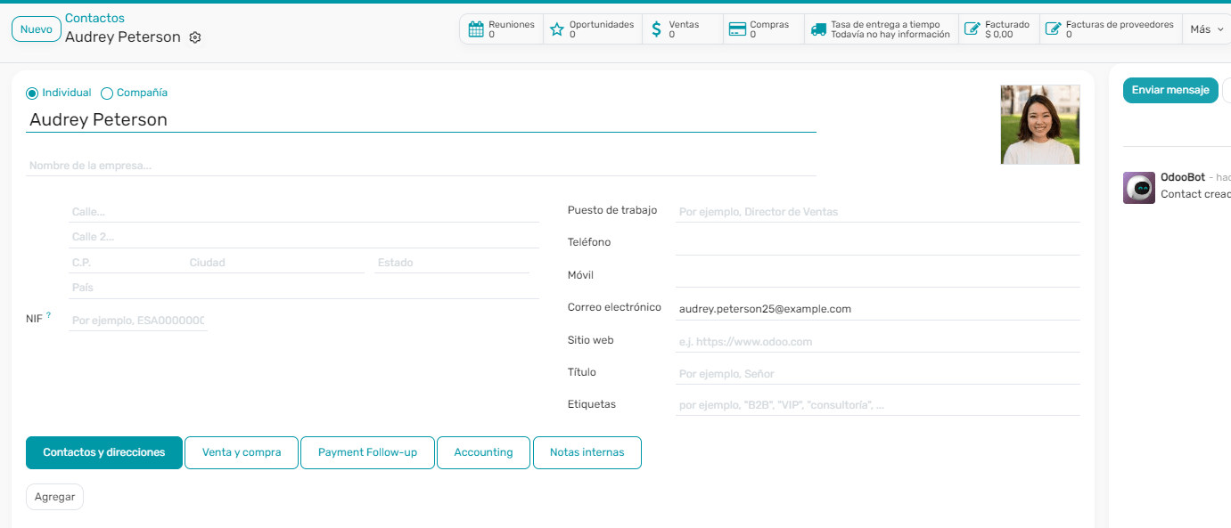Image resolution: width=1231 pixels, height=528 pixels.
Task: Click the Nuevo button
Action: tap(37, 29)
